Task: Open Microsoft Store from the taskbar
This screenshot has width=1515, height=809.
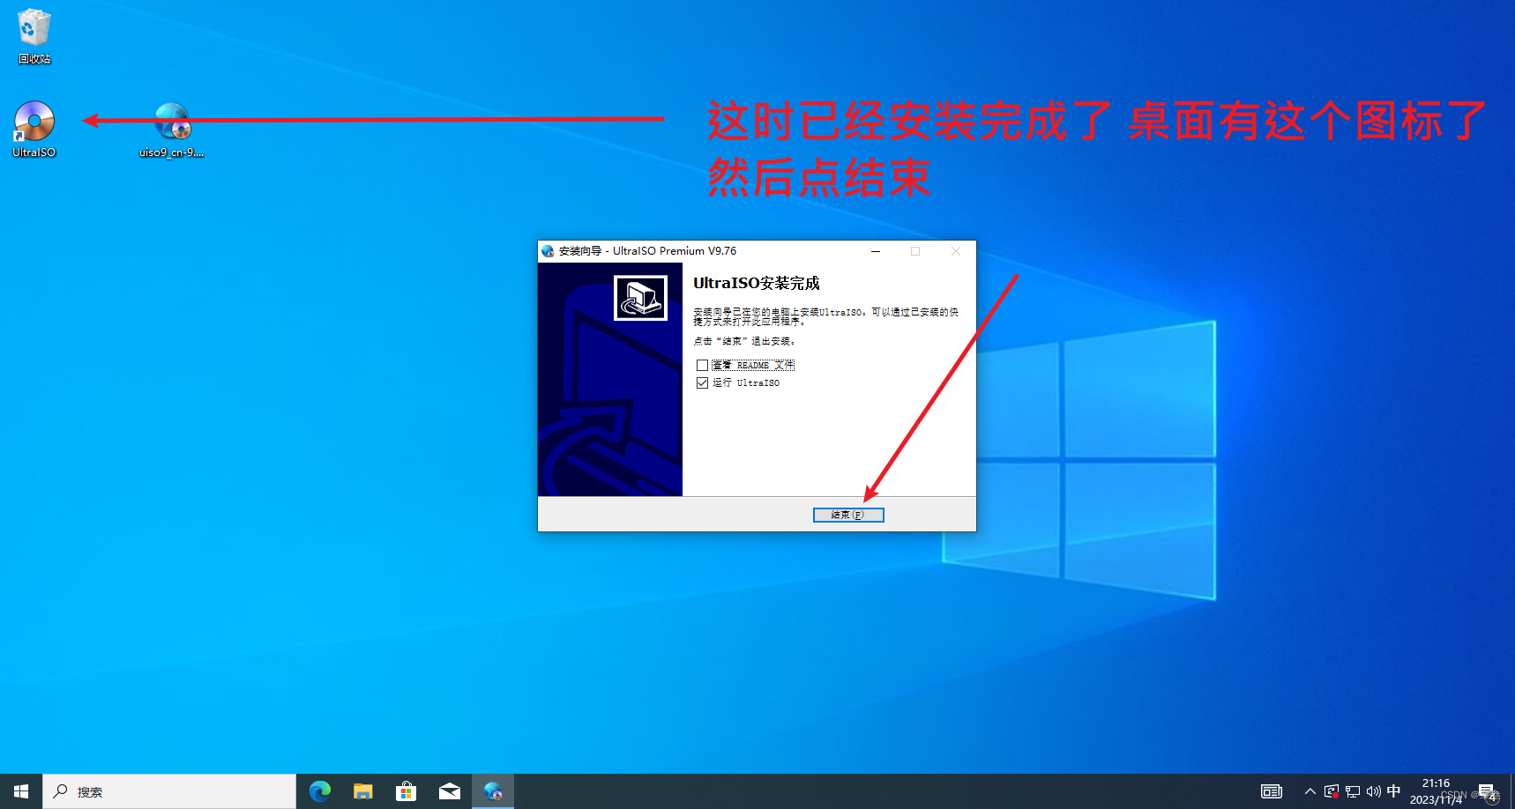Action: click(406, 790)
